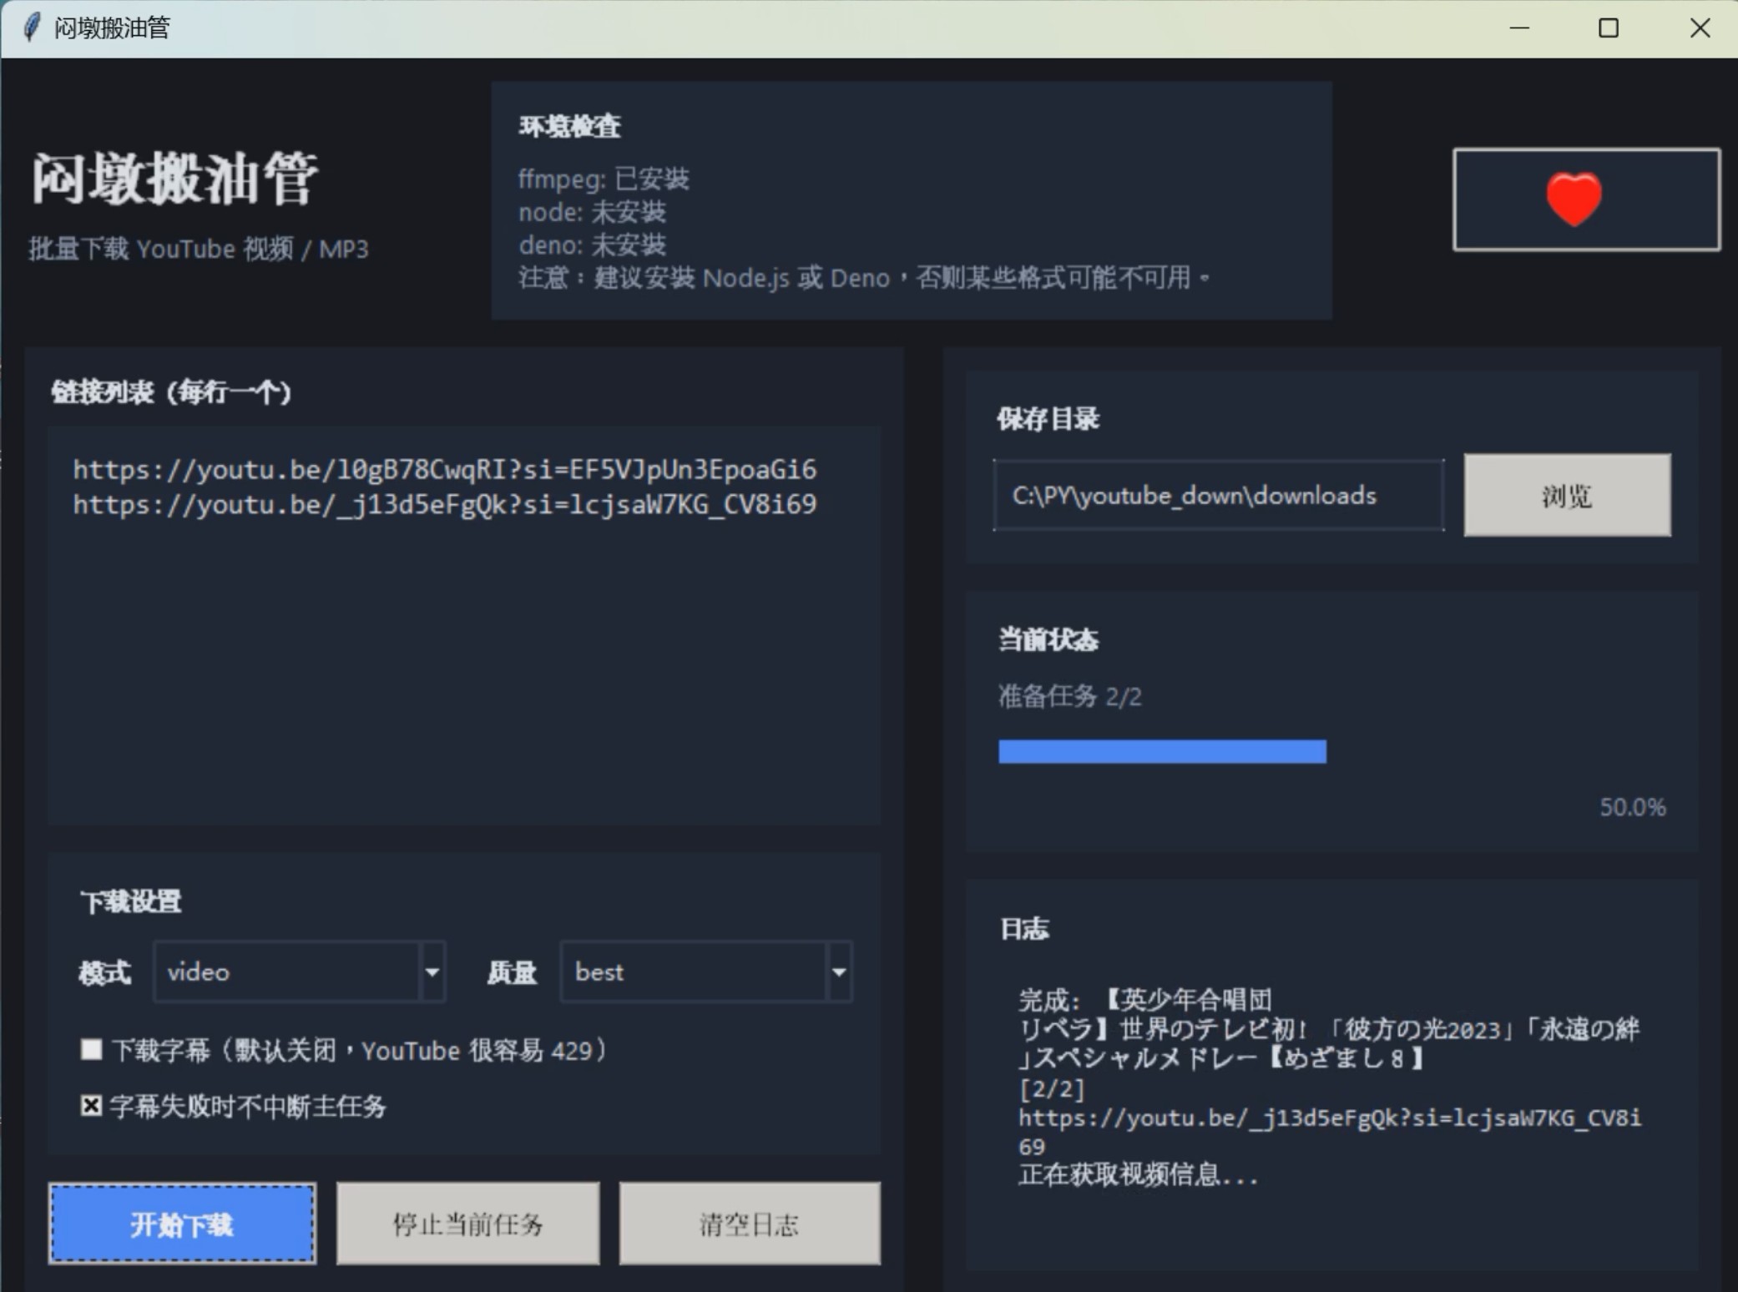1738x1292 pixels.
Task: Click the 当前状态 status label
Action: tap(1048, 640)
